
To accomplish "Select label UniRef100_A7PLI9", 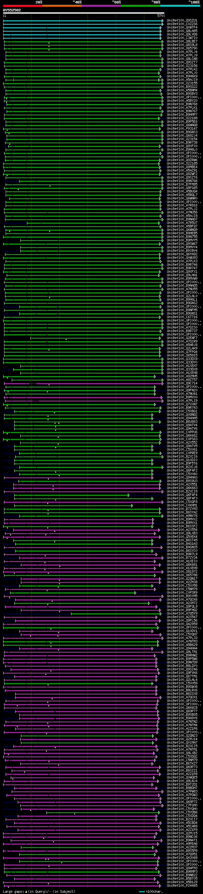I will click(182, 401).
